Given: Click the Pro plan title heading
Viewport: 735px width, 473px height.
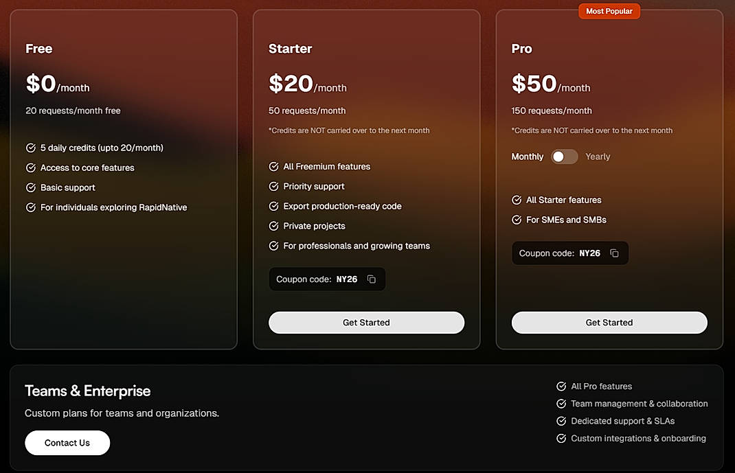Looking at the screenshot, I should (521, 48).
